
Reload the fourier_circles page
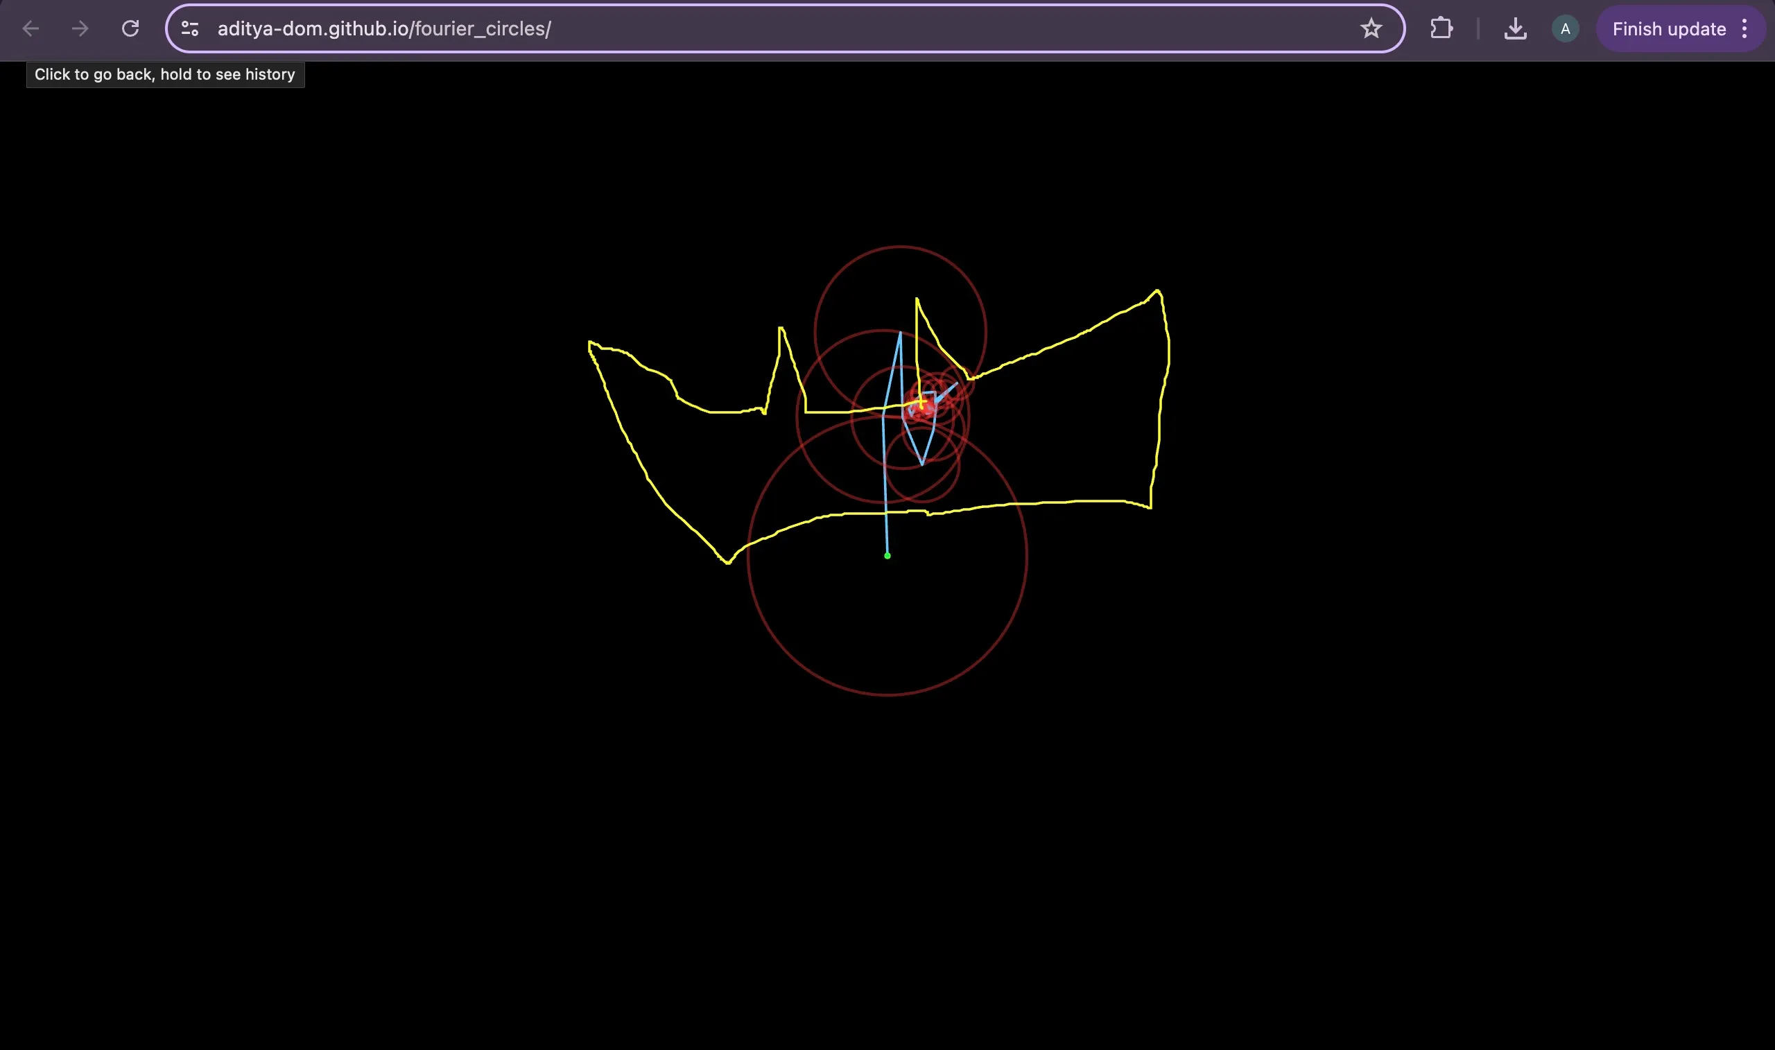130,29
